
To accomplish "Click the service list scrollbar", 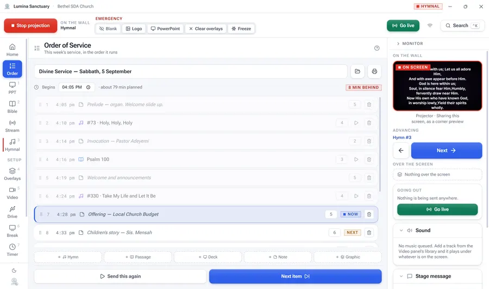I will [x=380, y=144].
